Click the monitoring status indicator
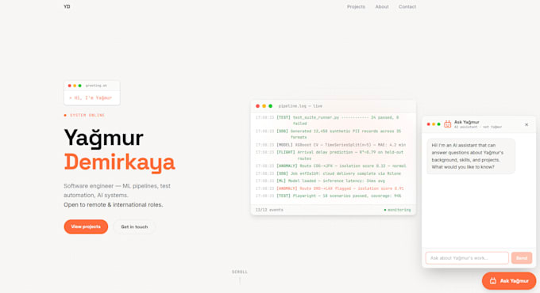This screenshot has width=540, height=293. tap(397, 210)
